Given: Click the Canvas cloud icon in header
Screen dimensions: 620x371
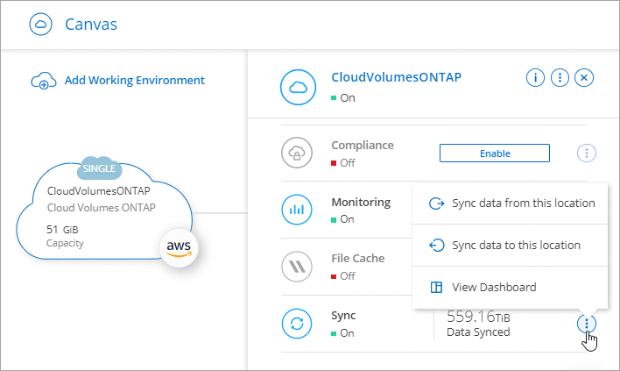Looking at the screenshot, I should pyautogui.click(x=41, y=24).
